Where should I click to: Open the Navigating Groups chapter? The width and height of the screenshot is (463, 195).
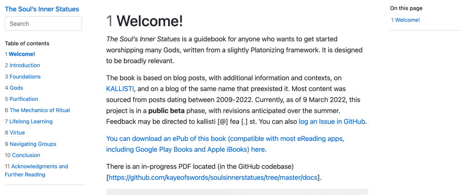(x=33, y=144)
